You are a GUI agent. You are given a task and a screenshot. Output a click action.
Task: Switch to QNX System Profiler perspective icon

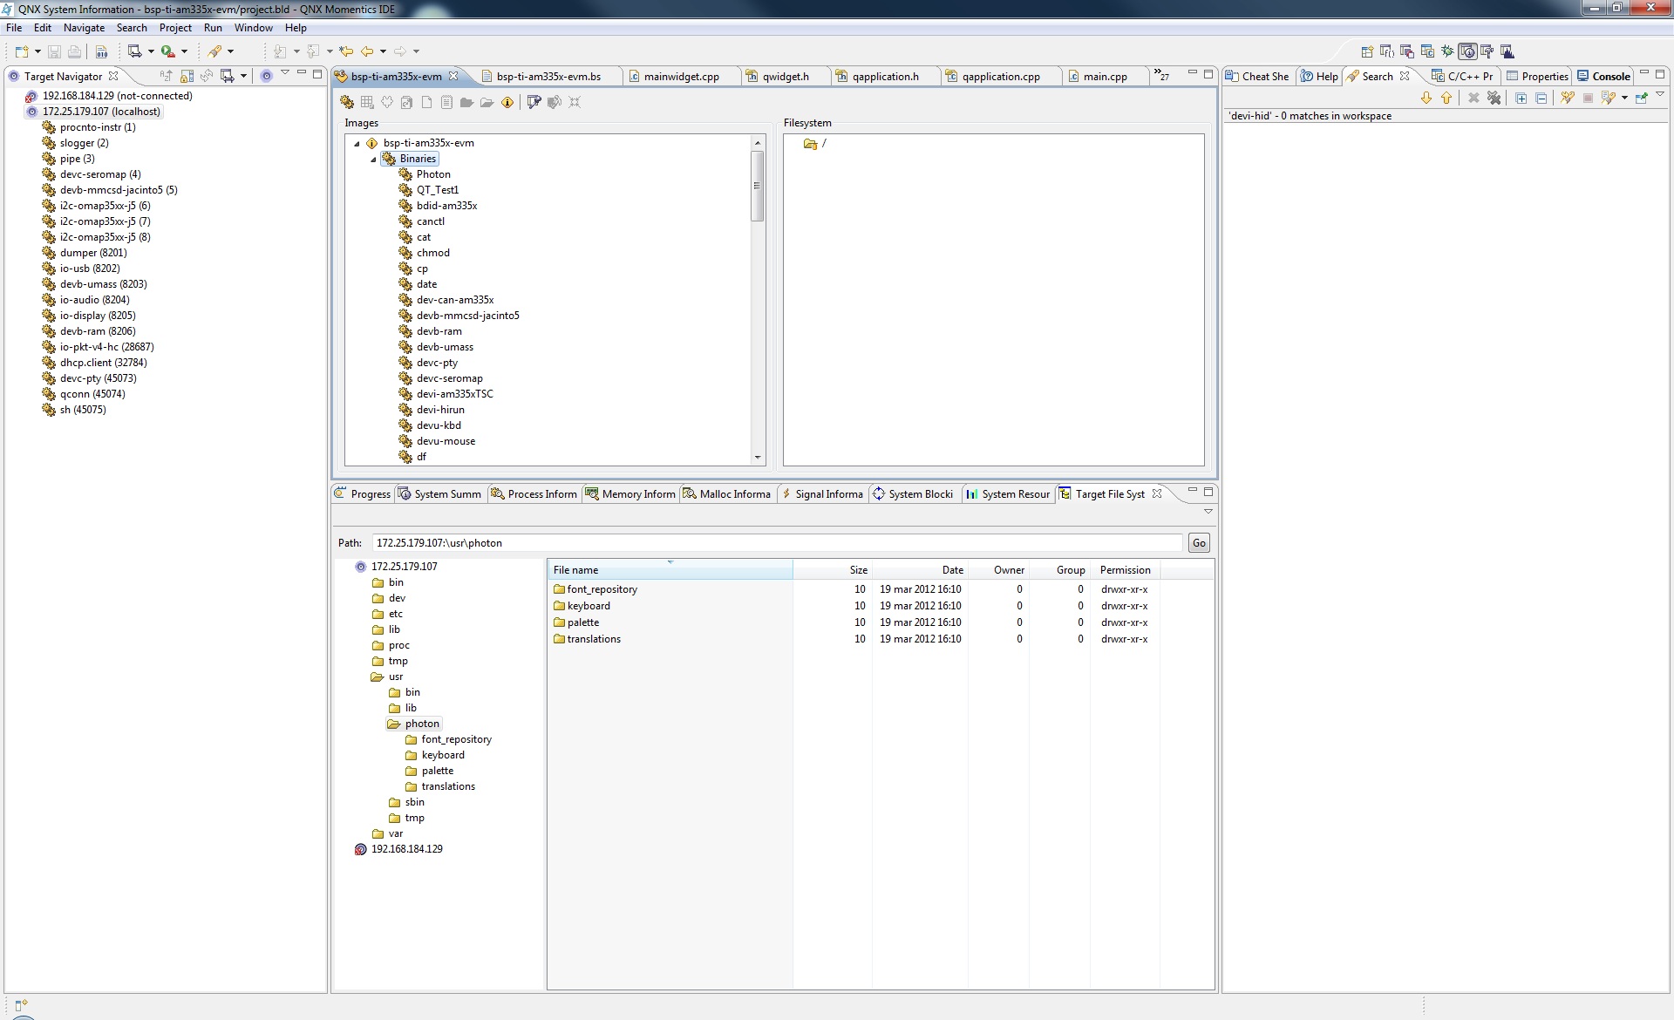pyautogui.click(x=1507, y=51)
